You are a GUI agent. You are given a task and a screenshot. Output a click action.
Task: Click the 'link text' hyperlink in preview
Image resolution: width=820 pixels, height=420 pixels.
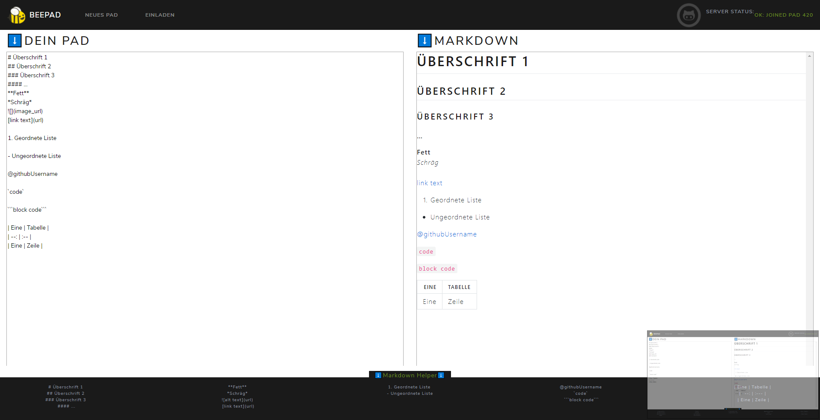(430, 183)
